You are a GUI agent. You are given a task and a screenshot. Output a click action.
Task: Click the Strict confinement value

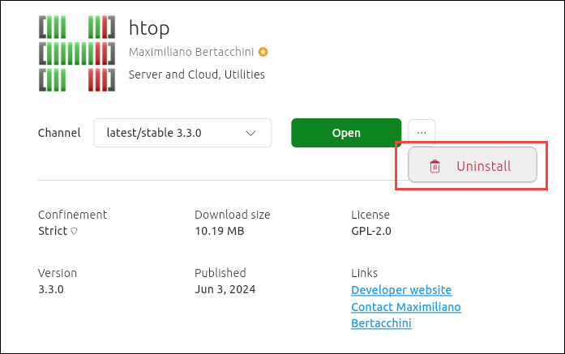(53, 231)
